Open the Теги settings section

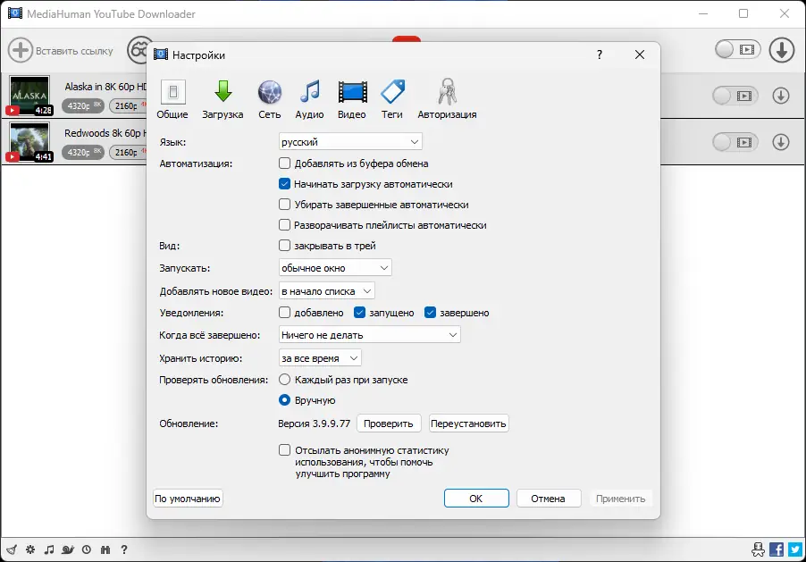[x=393, y=96]
